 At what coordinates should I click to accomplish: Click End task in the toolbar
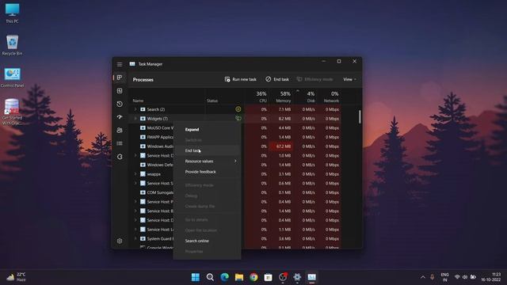click(277, 79)
